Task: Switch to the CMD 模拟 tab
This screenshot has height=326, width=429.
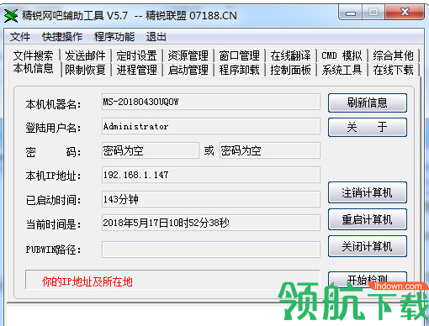Action: (x=342, y=55)
